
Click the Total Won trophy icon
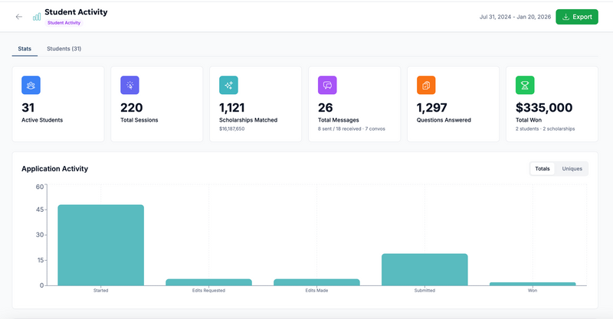point(525,85)
